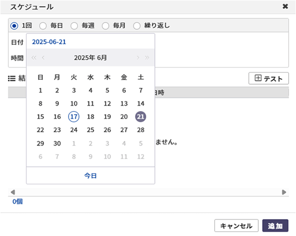The image size is (296, 236).
Task: Pick June 22 in the calendar
Action: click(40, 130)
